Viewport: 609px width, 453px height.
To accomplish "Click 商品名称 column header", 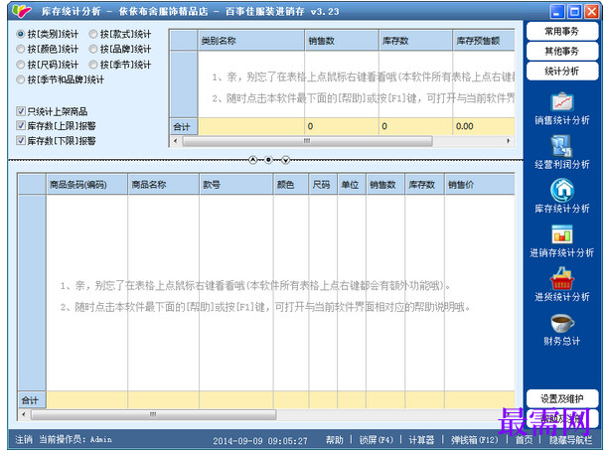I will pos(164,185).
